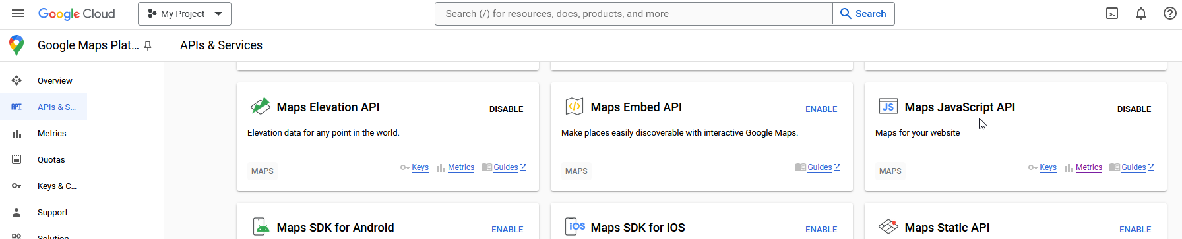Click the Google Cloud logo
The image size is (1182, 239).
coord(77,14)
